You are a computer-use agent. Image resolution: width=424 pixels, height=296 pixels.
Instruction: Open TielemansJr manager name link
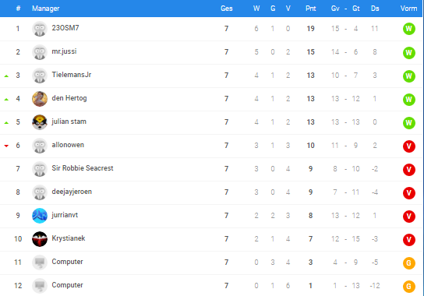click(72, 75)
